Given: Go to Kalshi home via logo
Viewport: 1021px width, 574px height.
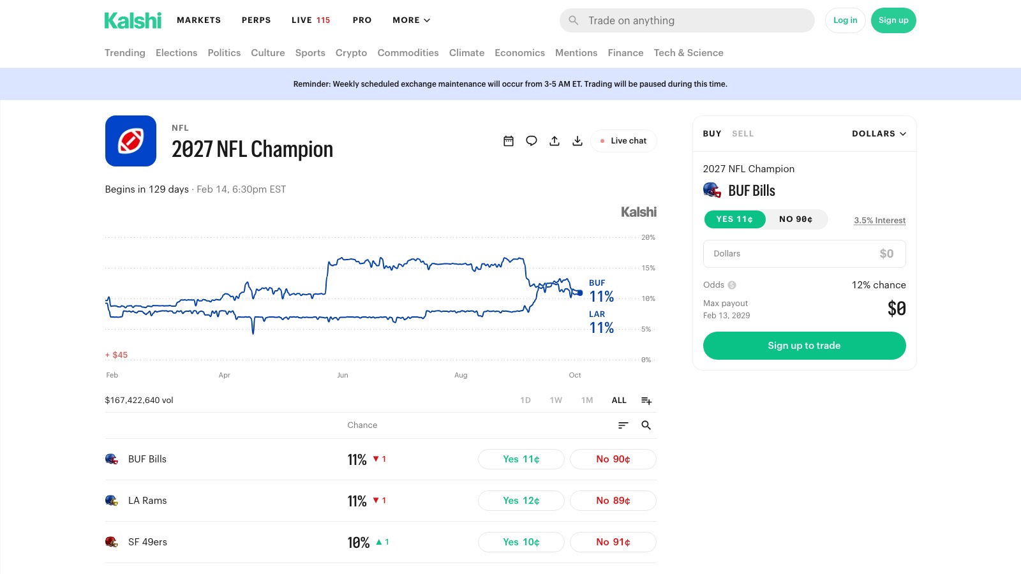Looking at the screenshot, I should pos(133,20).
